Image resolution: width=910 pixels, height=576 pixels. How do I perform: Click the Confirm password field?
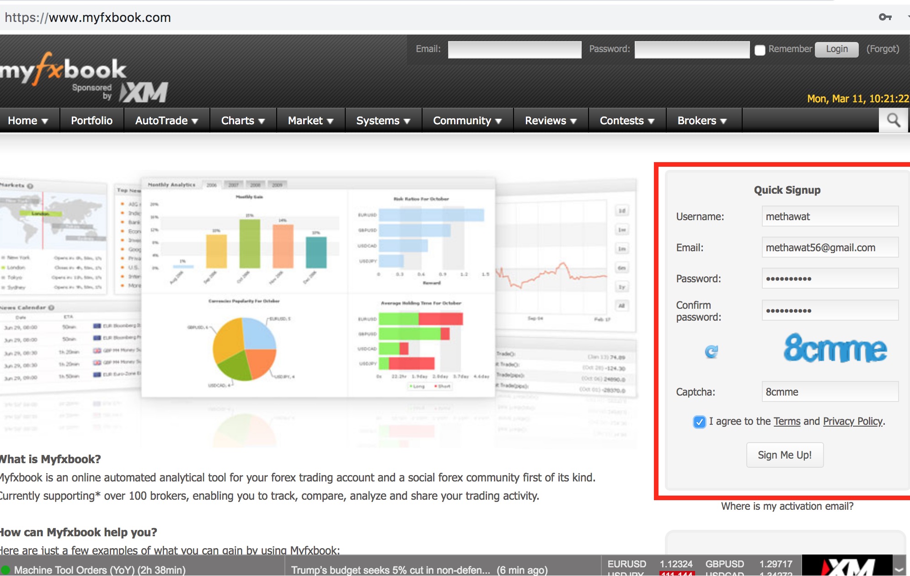830,311
